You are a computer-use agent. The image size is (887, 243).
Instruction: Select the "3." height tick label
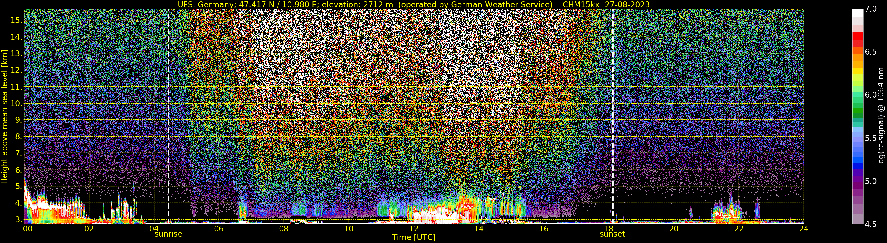click(19, 220)
